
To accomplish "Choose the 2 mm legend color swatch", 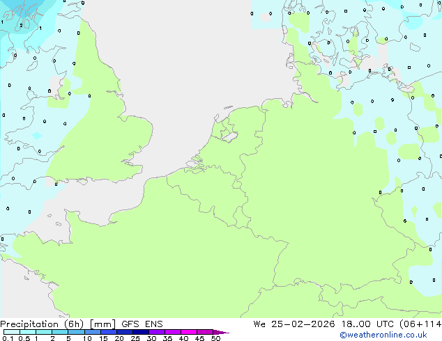I will (x=60, y=332).
